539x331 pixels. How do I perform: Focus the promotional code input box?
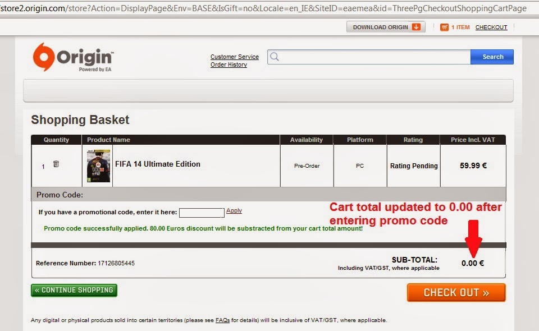pyautogui.click(x=202, y=213)
